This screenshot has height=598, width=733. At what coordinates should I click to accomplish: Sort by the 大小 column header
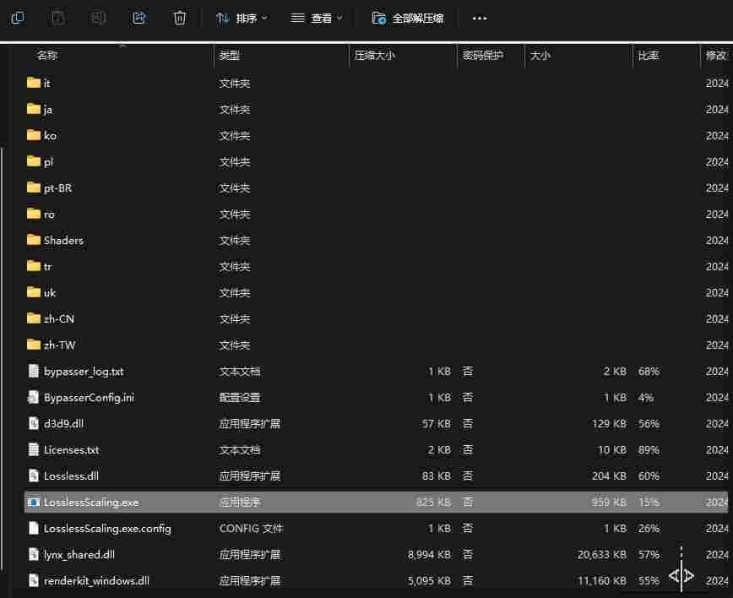[540, 56]
